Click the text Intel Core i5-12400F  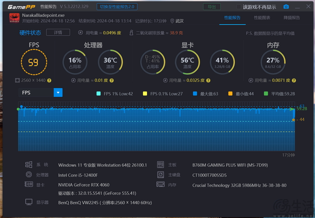click(78, 175)
